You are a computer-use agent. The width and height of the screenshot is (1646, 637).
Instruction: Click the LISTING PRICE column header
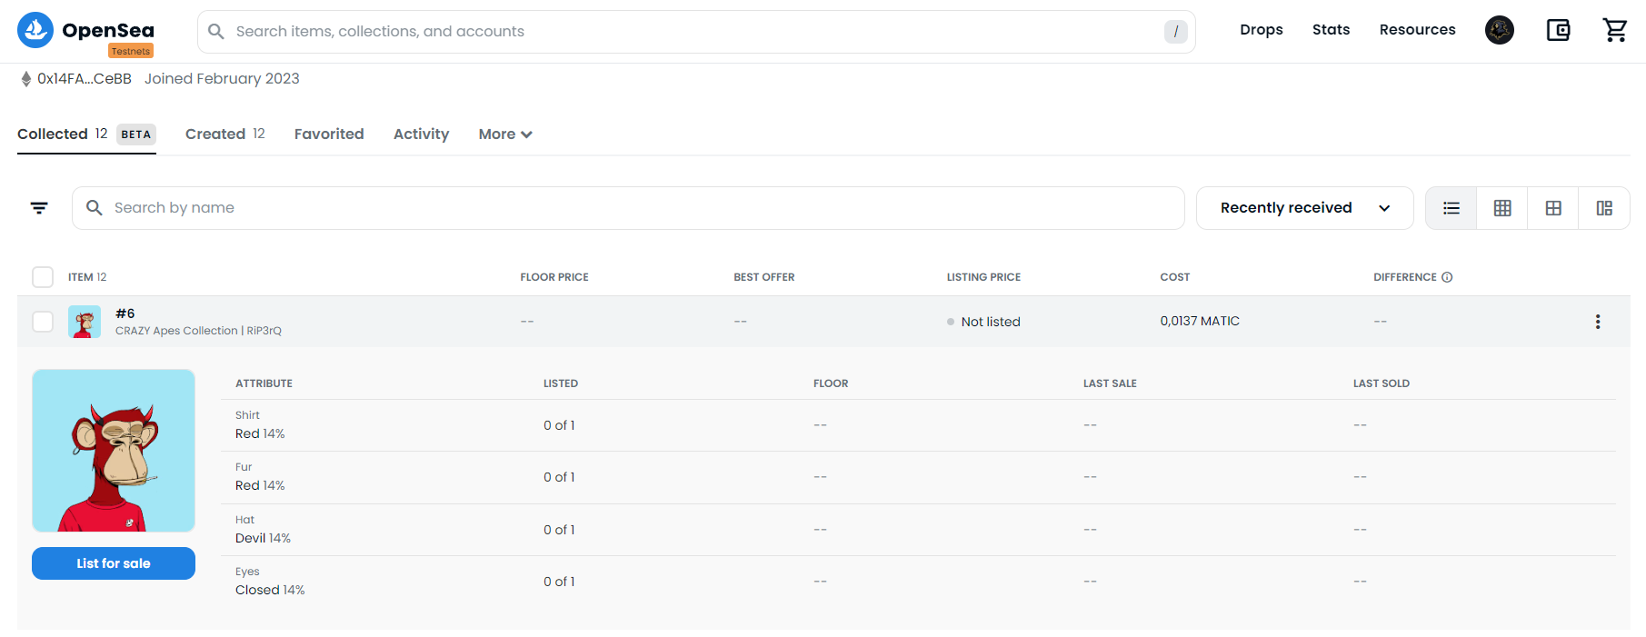tap(983, 277)
